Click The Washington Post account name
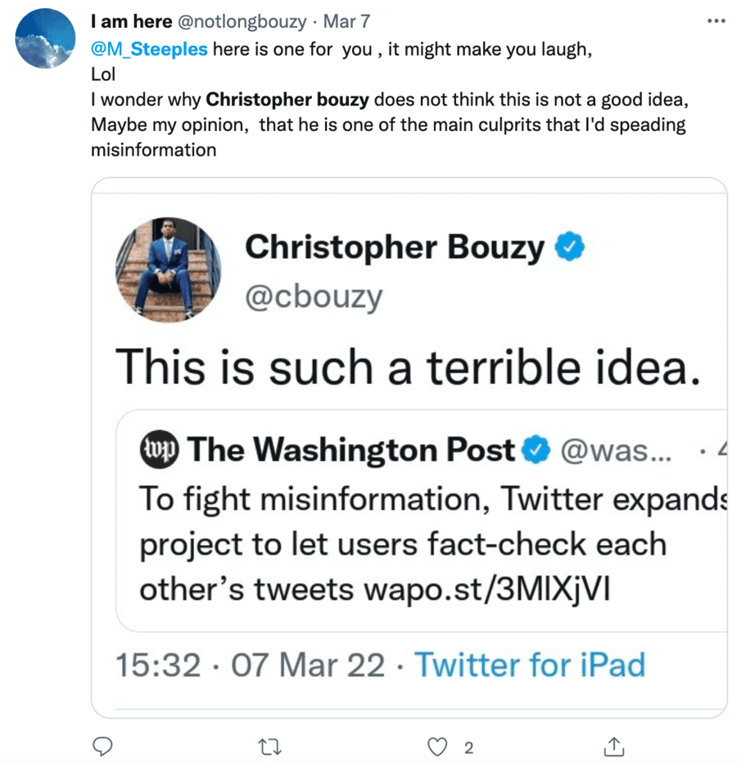737x763 pixels. pos(352,449)
